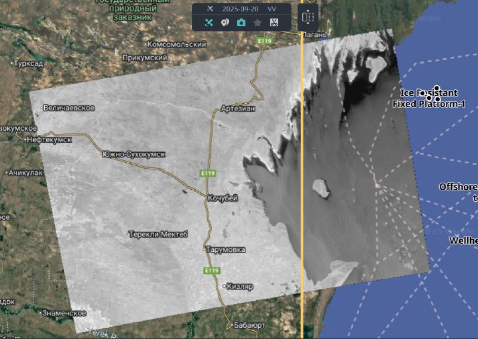Toggle the split-view compare button

(x=308, y=17)
